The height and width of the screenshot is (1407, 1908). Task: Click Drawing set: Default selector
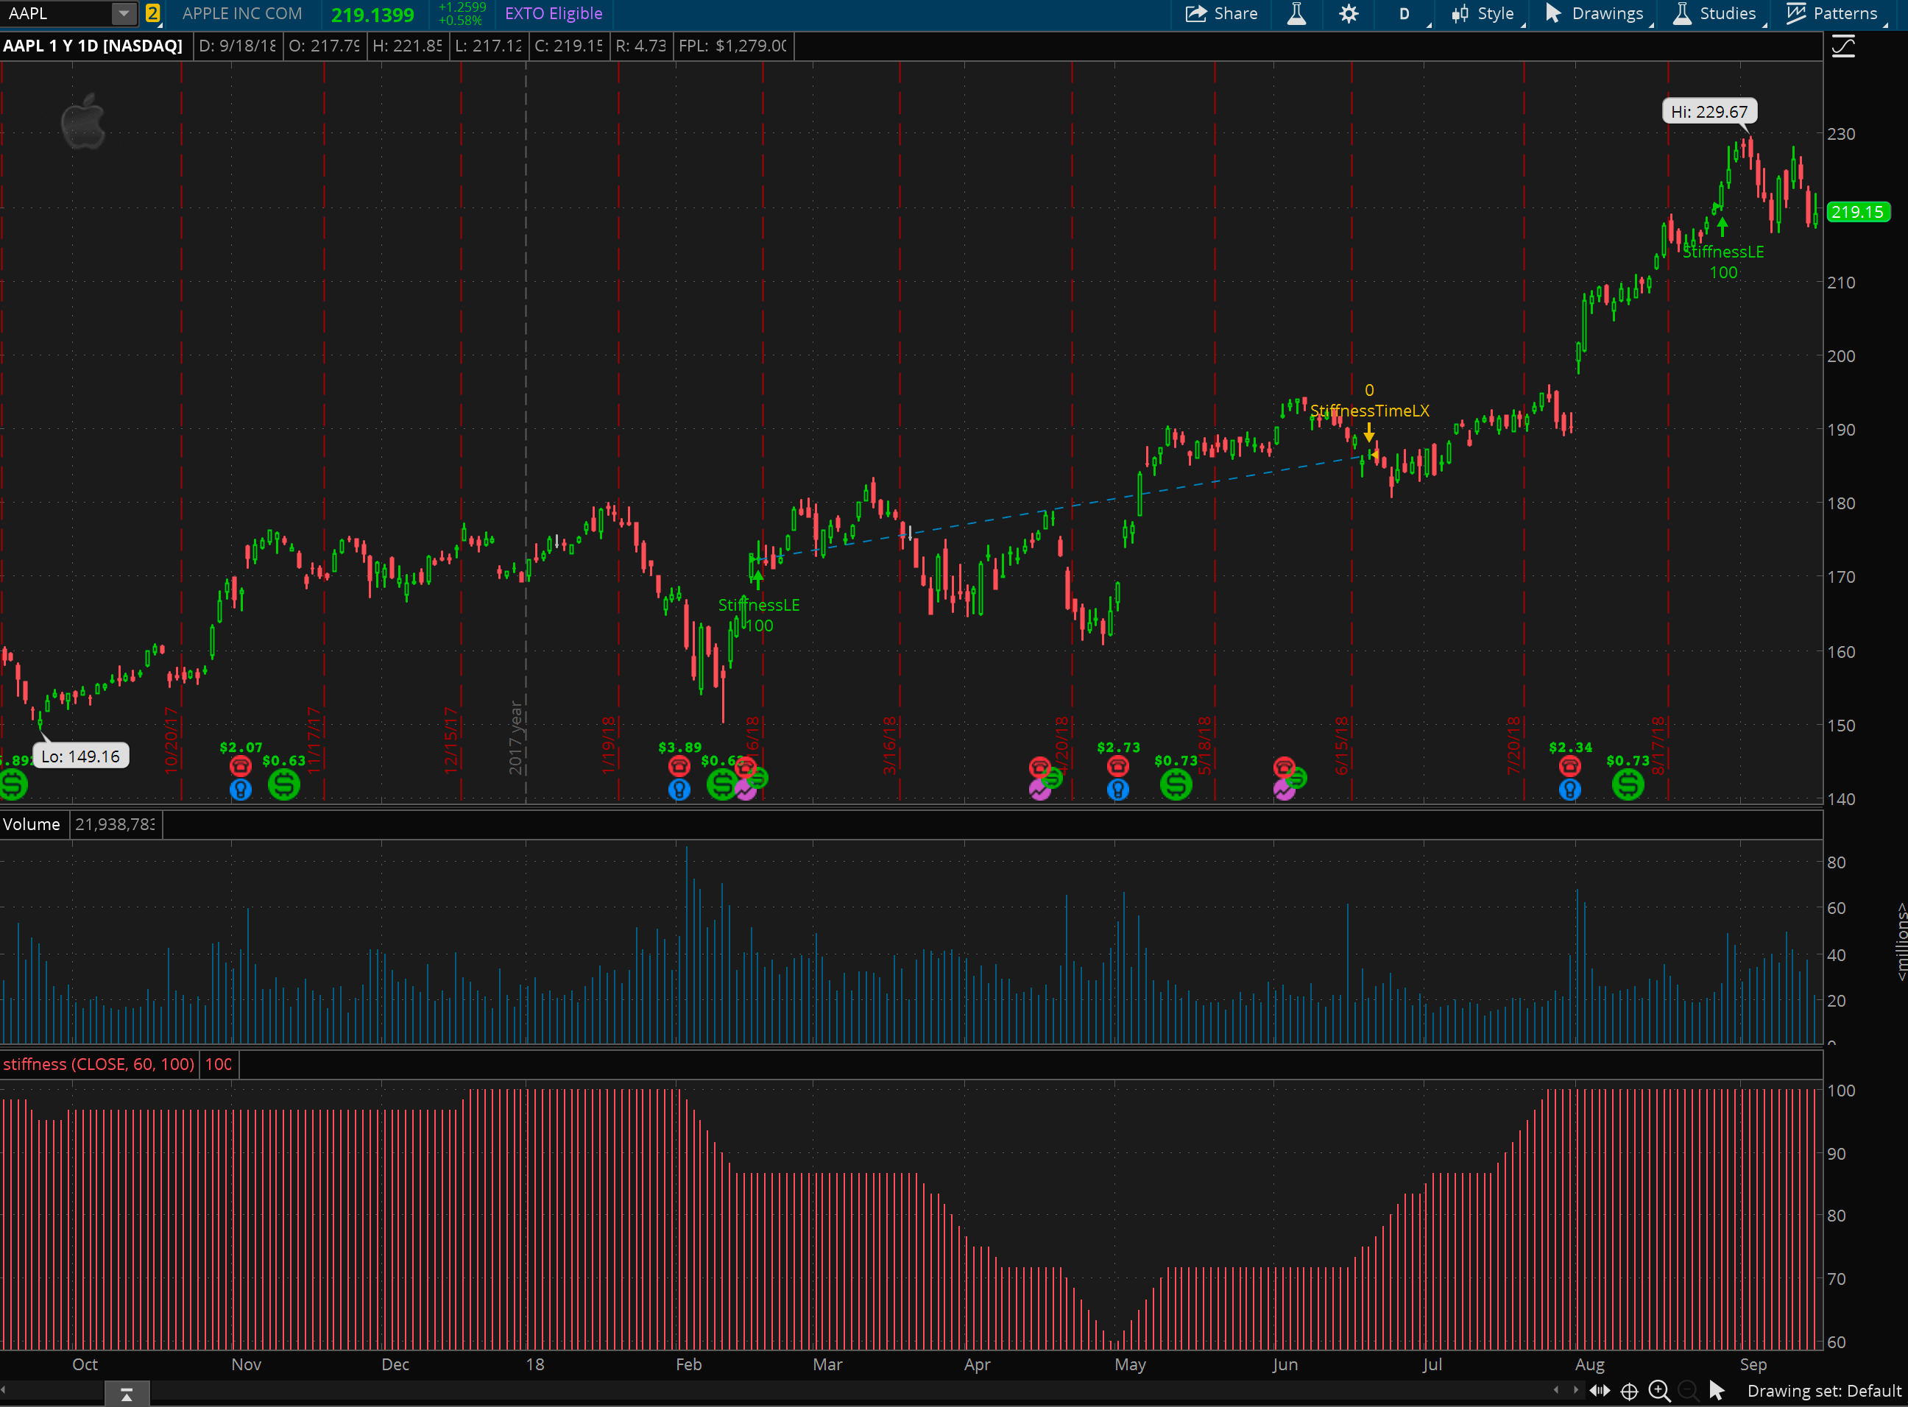click(x=1823, y=1391)
